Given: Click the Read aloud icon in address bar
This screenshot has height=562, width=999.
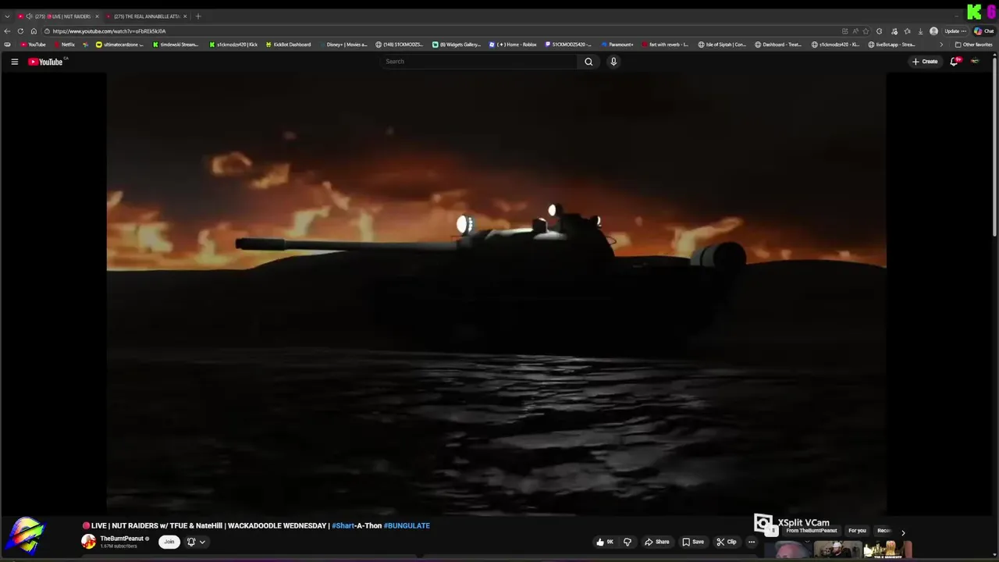Looking at the screenshot, I should click(855, 31).
